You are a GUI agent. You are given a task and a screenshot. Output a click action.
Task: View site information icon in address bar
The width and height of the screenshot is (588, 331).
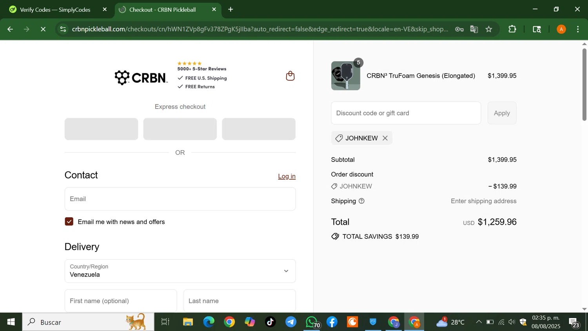(63, 29)
